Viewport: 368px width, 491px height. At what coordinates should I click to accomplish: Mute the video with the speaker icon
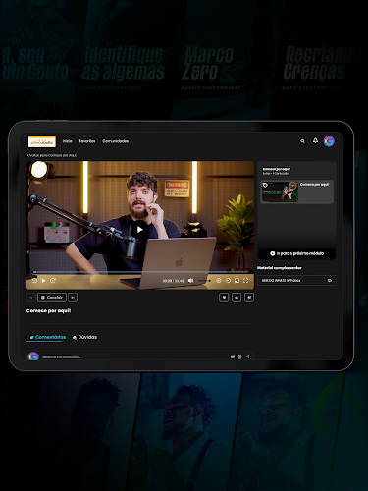[x=191, y=281]
